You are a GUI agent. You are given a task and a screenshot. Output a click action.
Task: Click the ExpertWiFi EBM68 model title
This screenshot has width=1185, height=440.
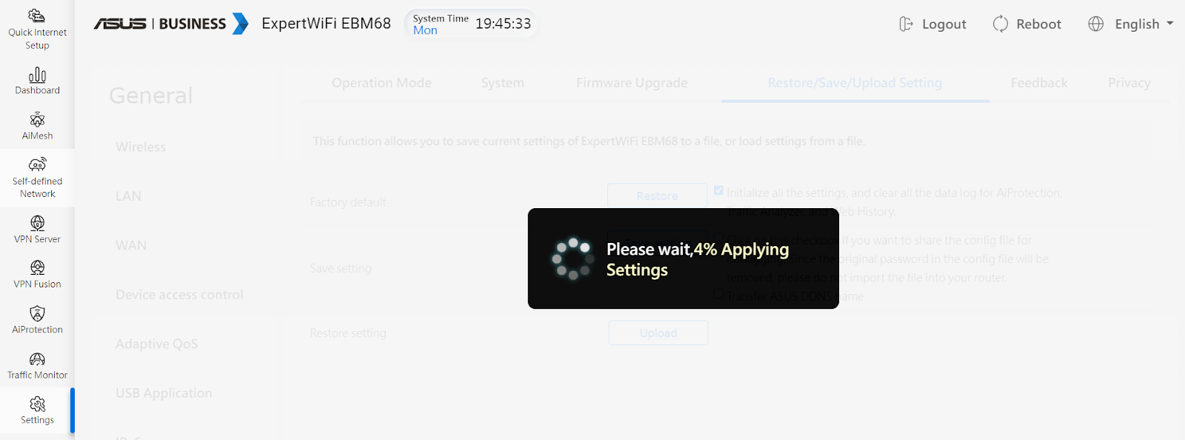click(x=326, y=24)
